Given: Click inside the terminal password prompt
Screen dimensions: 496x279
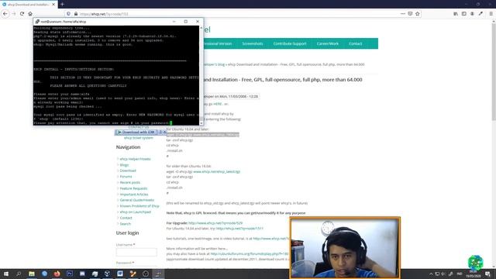Looking at the screenshot, I should coord(170,122).
